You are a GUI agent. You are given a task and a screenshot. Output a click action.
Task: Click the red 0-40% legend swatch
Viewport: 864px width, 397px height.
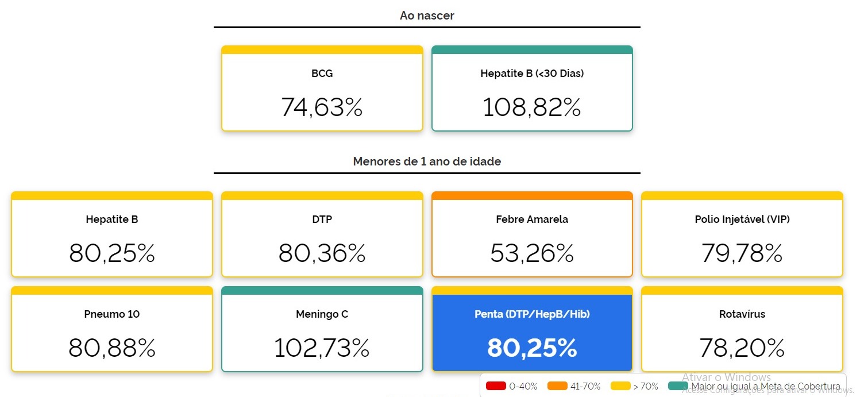496,386
